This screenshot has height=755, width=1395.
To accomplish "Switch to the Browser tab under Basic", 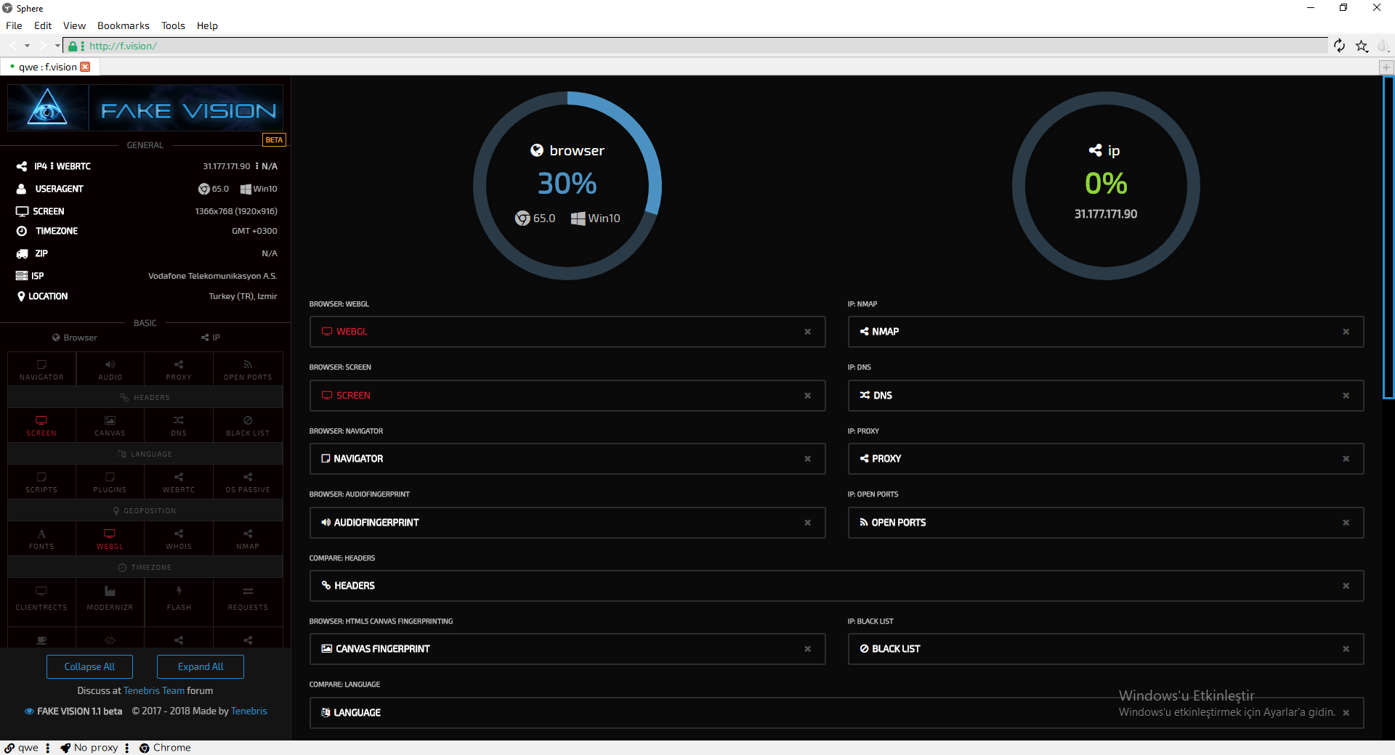I will 74,338.
